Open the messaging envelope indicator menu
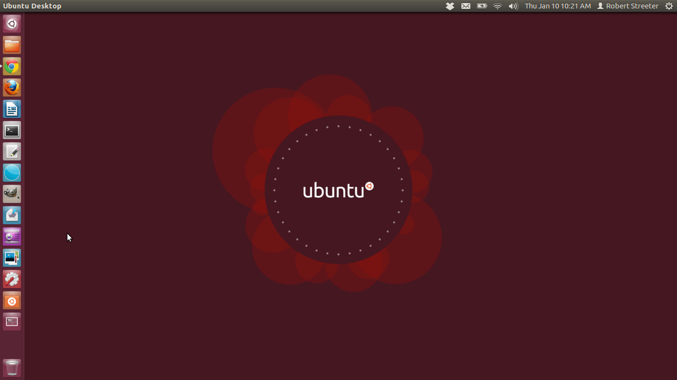This screenshot has width=677, height=380. pyautogui.click(x=466, y=6)
